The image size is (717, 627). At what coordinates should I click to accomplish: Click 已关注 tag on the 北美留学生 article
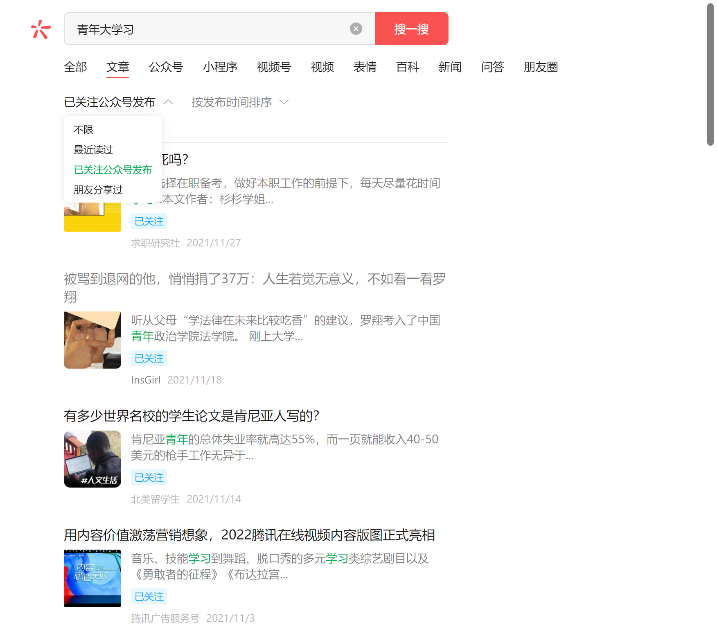[149, 478]
